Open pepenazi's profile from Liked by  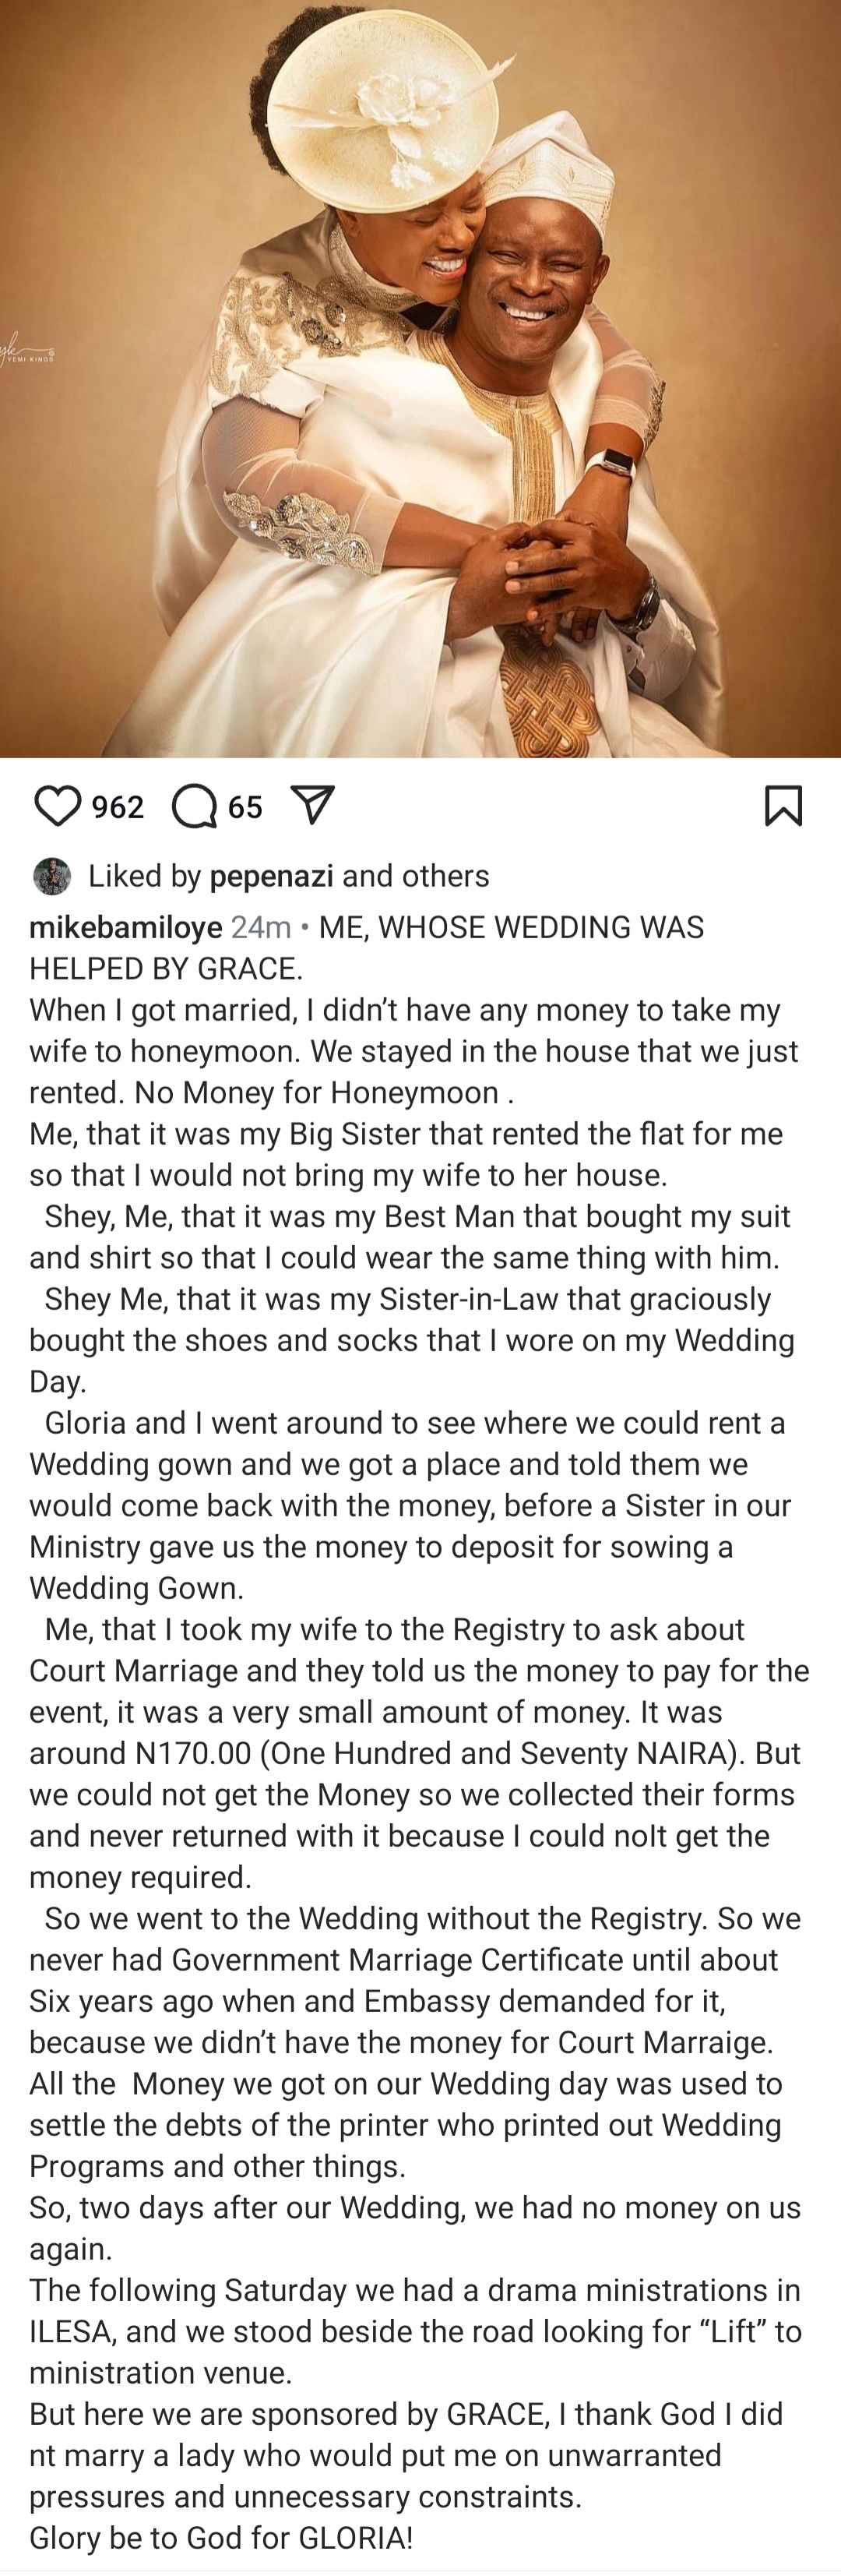(272, 877)
